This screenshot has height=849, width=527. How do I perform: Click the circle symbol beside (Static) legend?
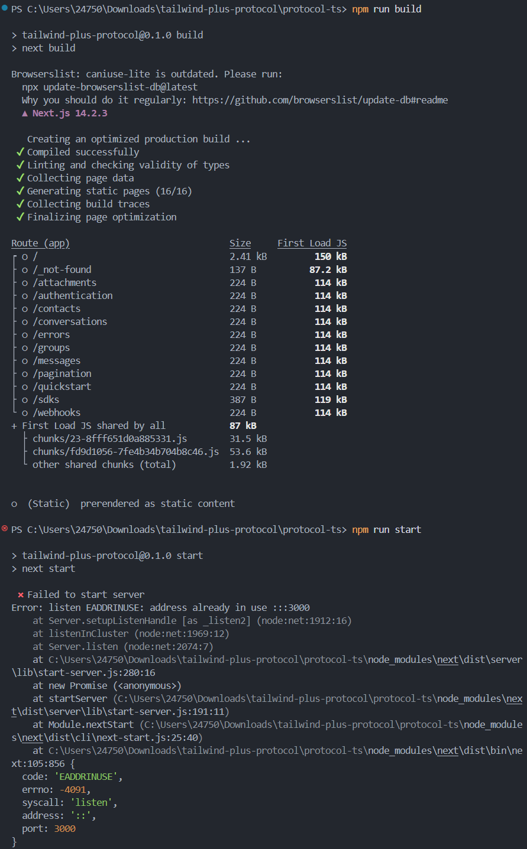click(x=14, y=504)
